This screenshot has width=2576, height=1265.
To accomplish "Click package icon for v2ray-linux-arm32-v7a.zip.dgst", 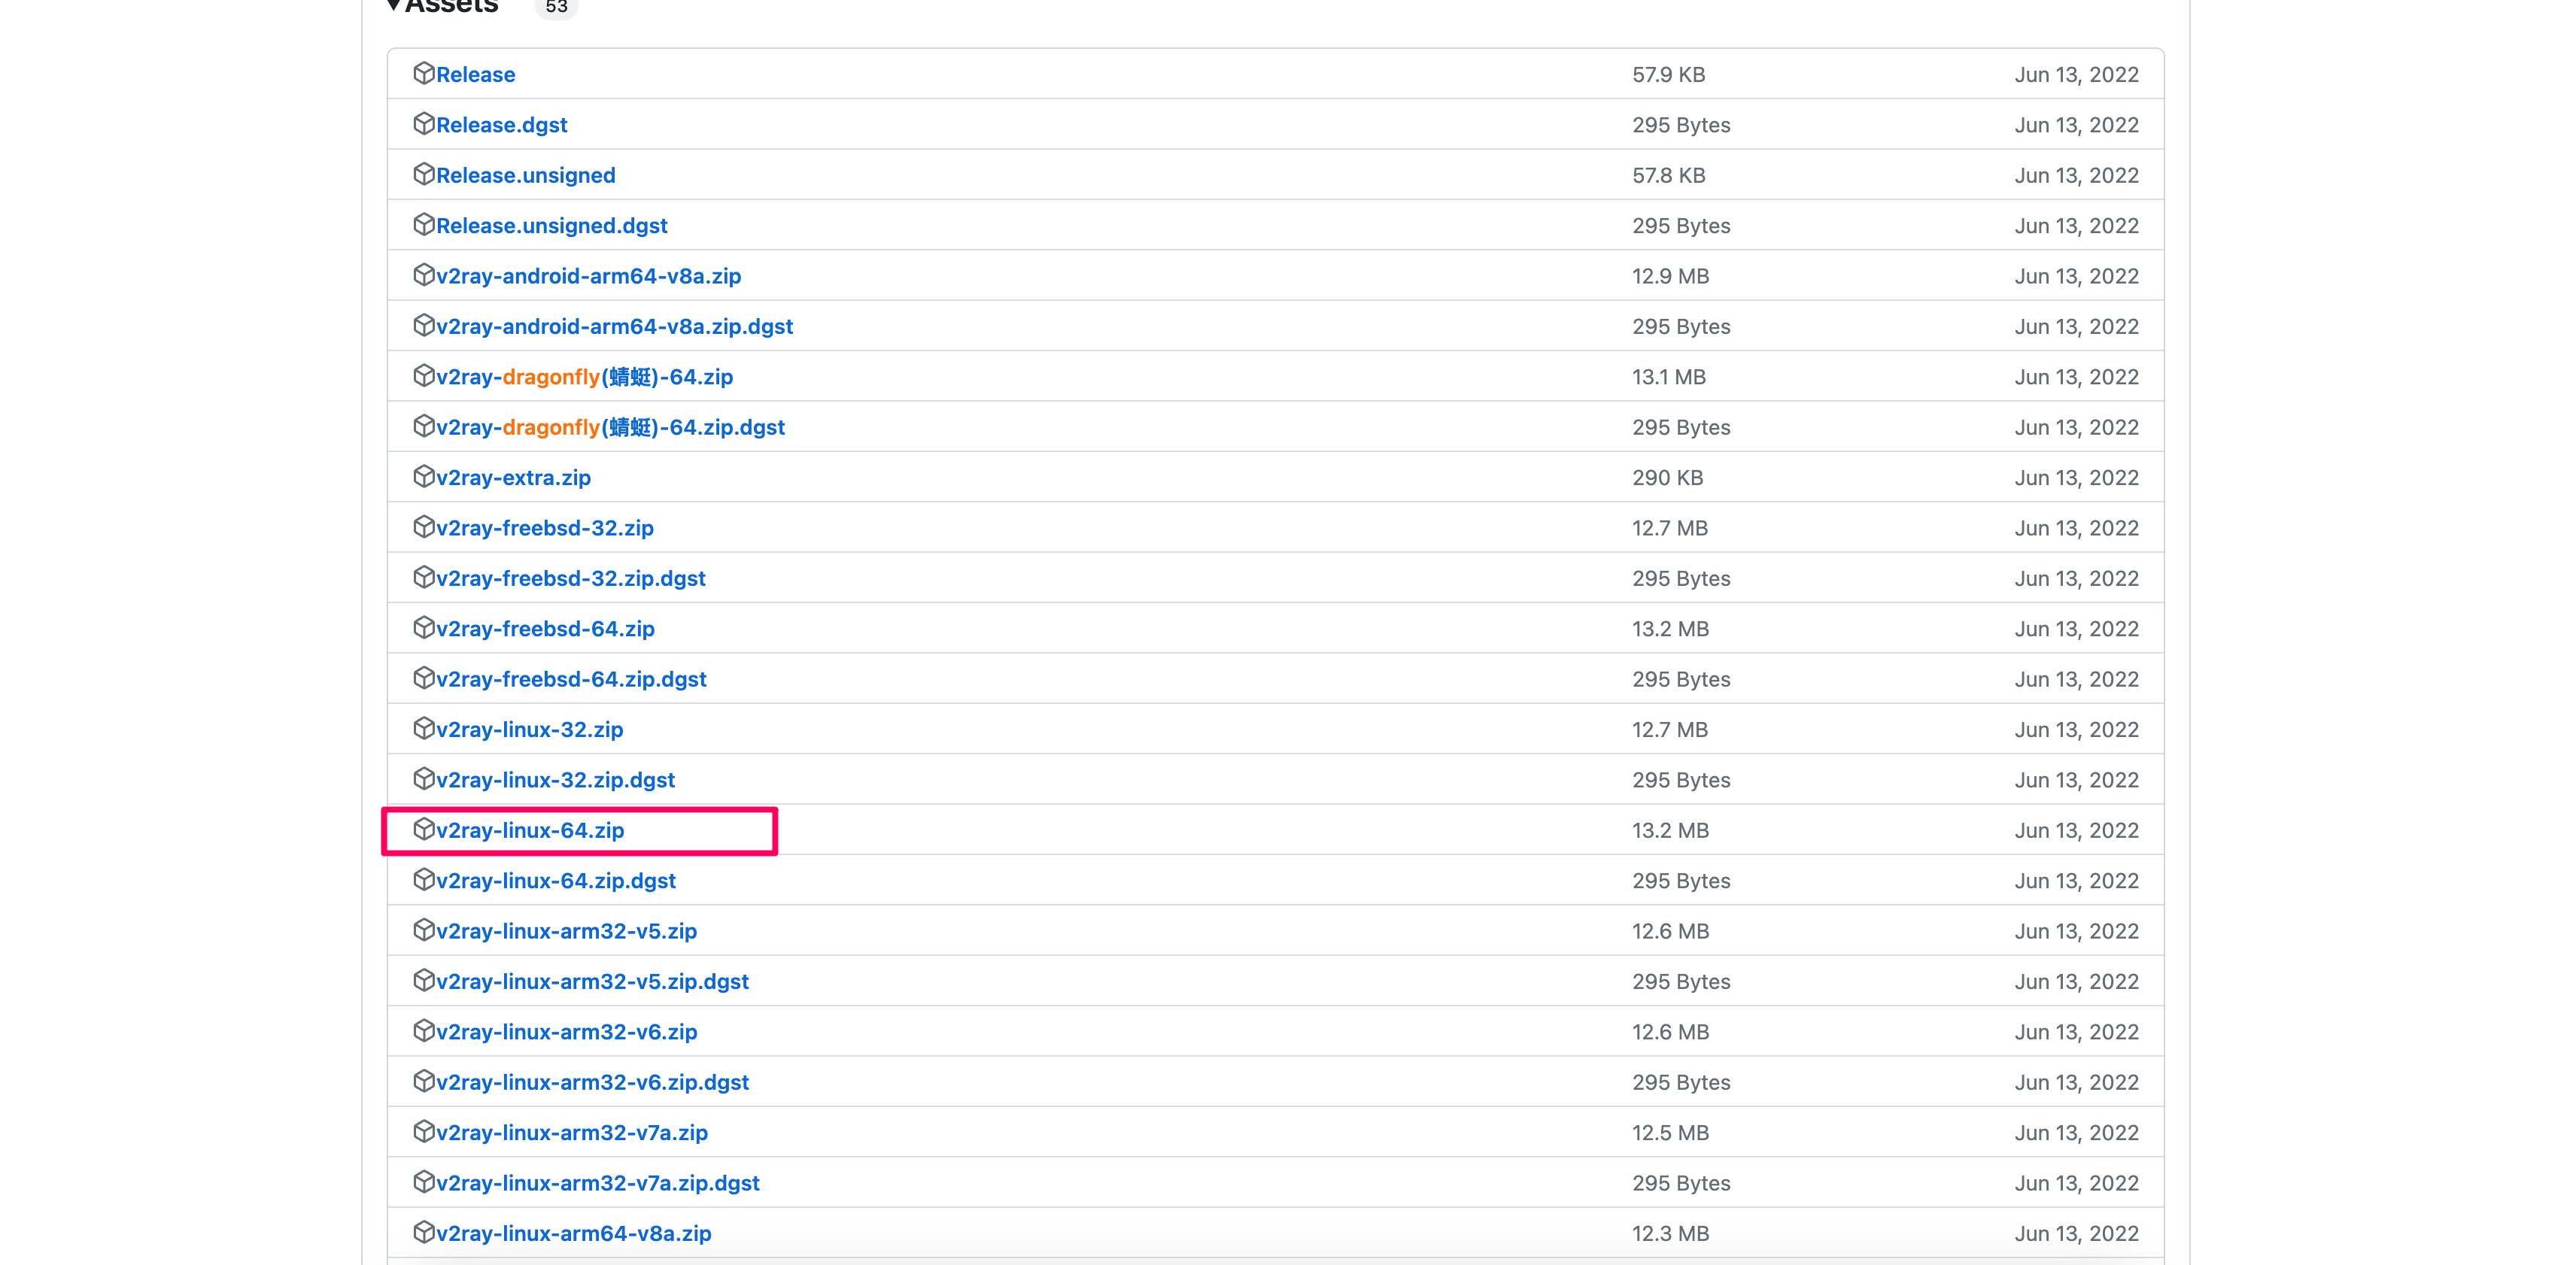I will pyautogui.click(x=423, y=1182).
